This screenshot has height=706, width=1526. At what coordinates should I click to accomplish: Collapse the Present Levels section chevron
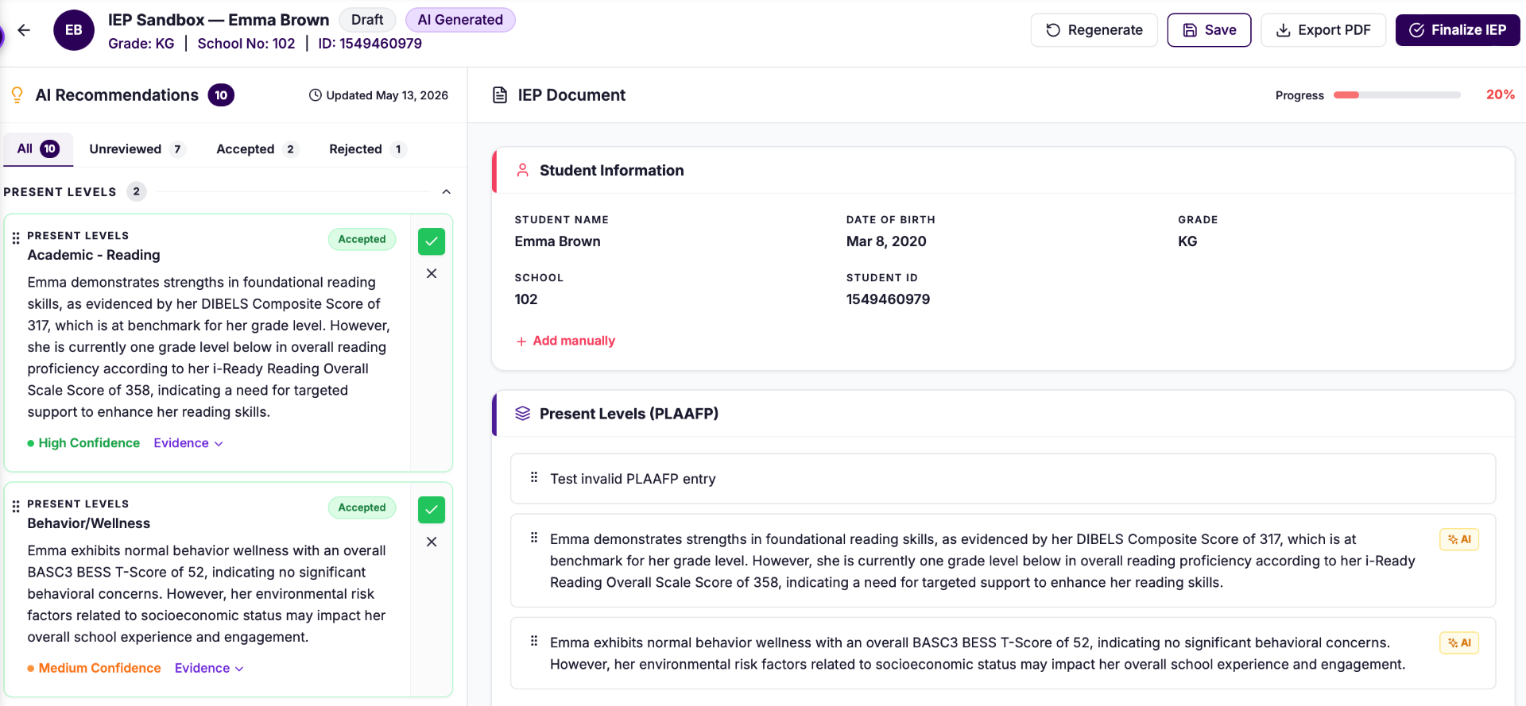pos(447,191)
